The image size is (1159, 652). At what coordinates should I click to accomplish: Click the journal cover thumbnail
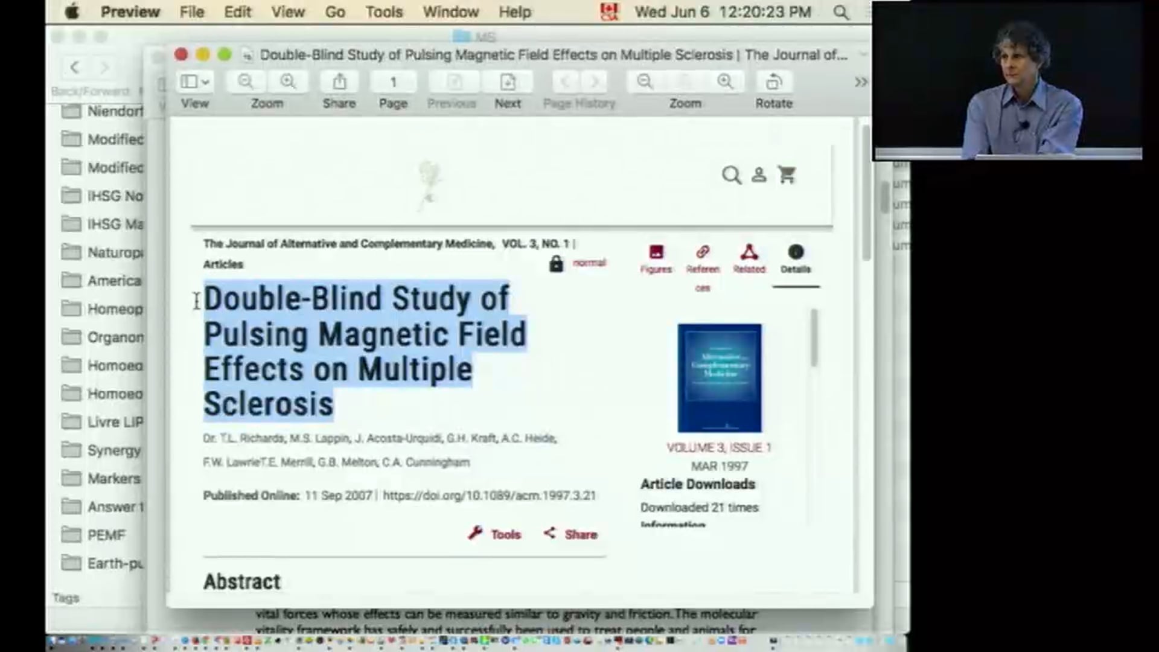719,378
